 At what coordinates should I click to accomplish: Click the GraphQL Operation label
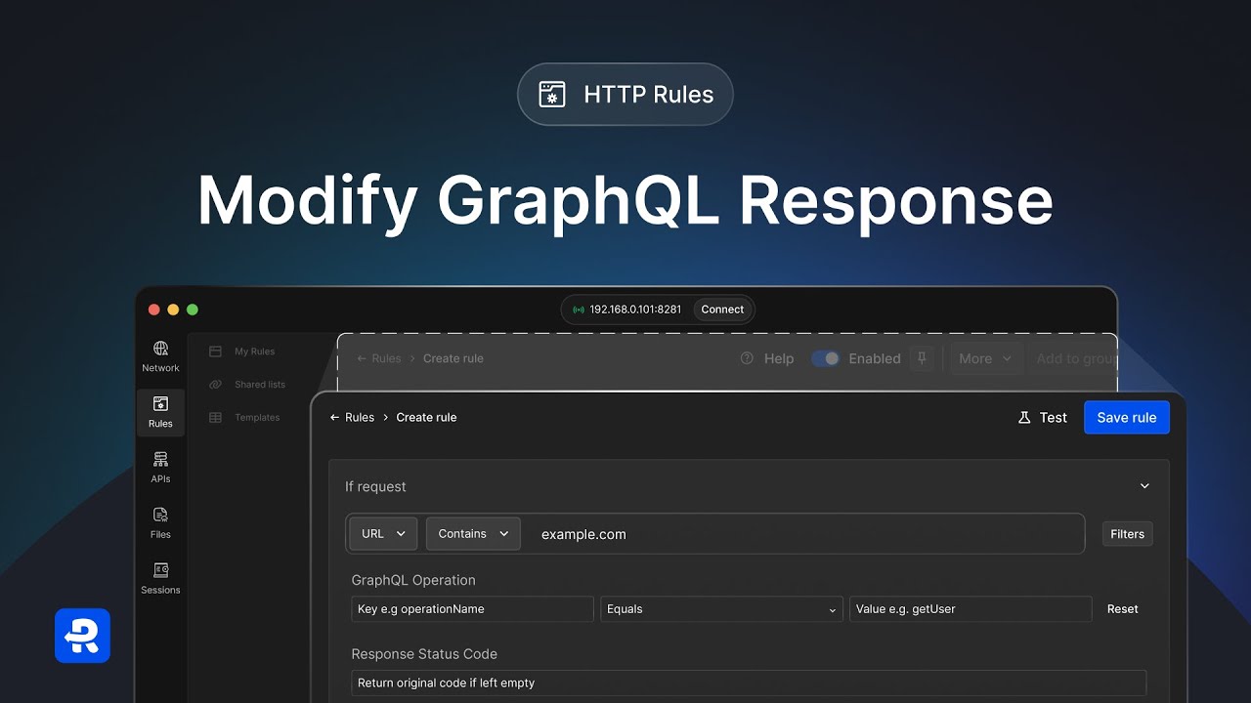pyautogui.click(x=413, y=580)
